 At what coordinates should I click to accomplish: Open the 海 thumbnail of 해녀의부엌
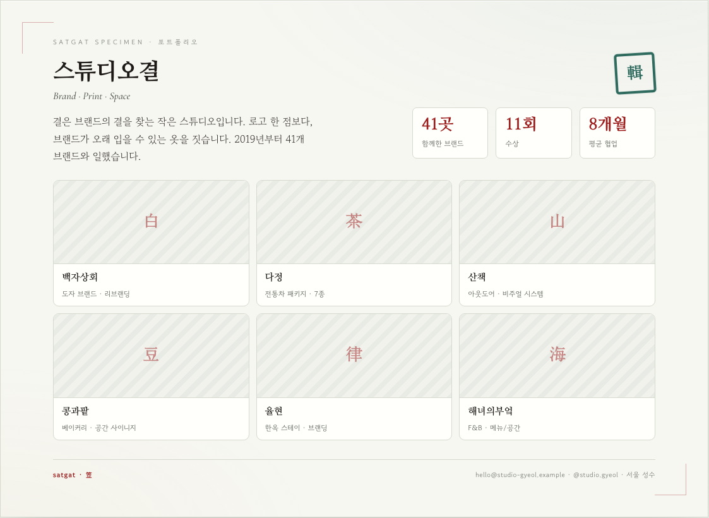(x=557, y=356)
